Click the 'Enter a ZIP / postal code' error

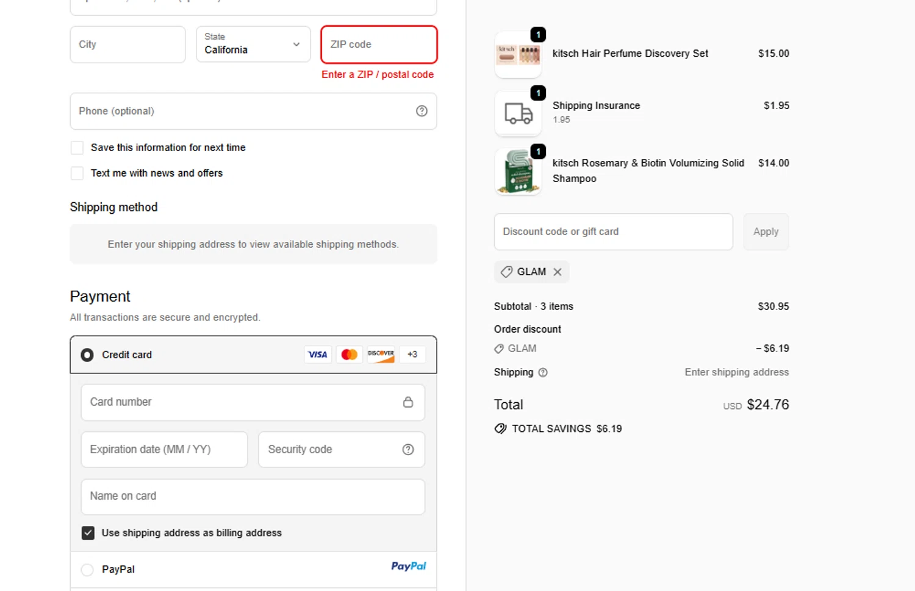378,74
